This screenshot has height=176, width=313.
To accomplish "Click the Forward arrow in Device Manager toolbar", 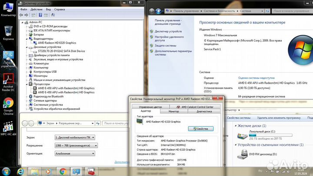I will coord(26,15).
